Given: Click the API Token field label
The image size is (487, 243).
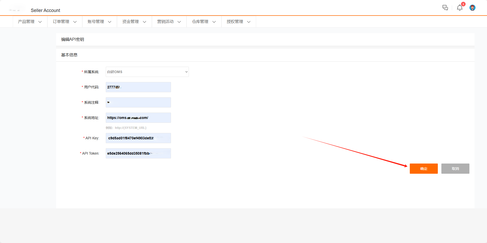Looking at the screenshot, I should (x=90, y=153).
